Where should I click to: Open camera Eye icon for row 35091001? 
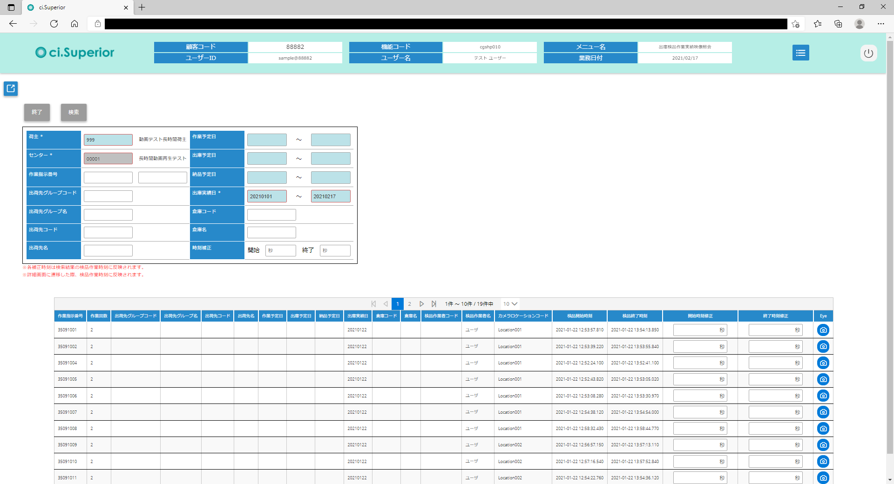coord(823,330)
